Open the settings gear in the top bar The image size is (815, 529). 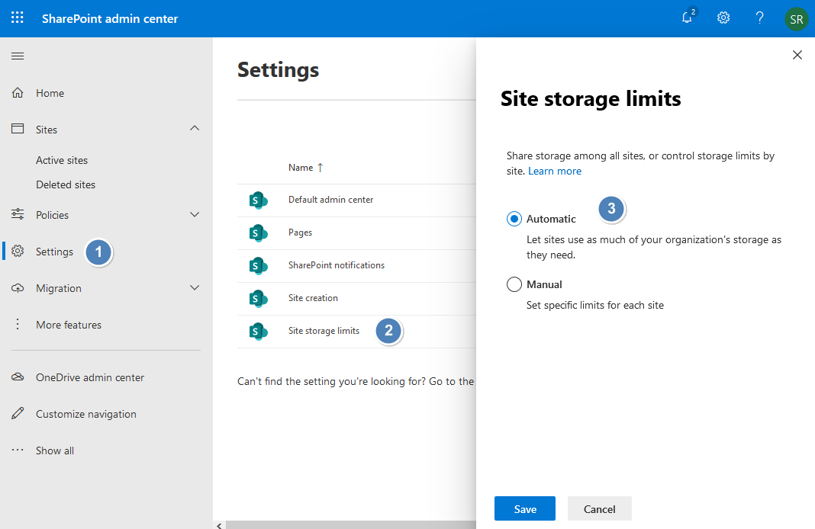coord(723,18)
